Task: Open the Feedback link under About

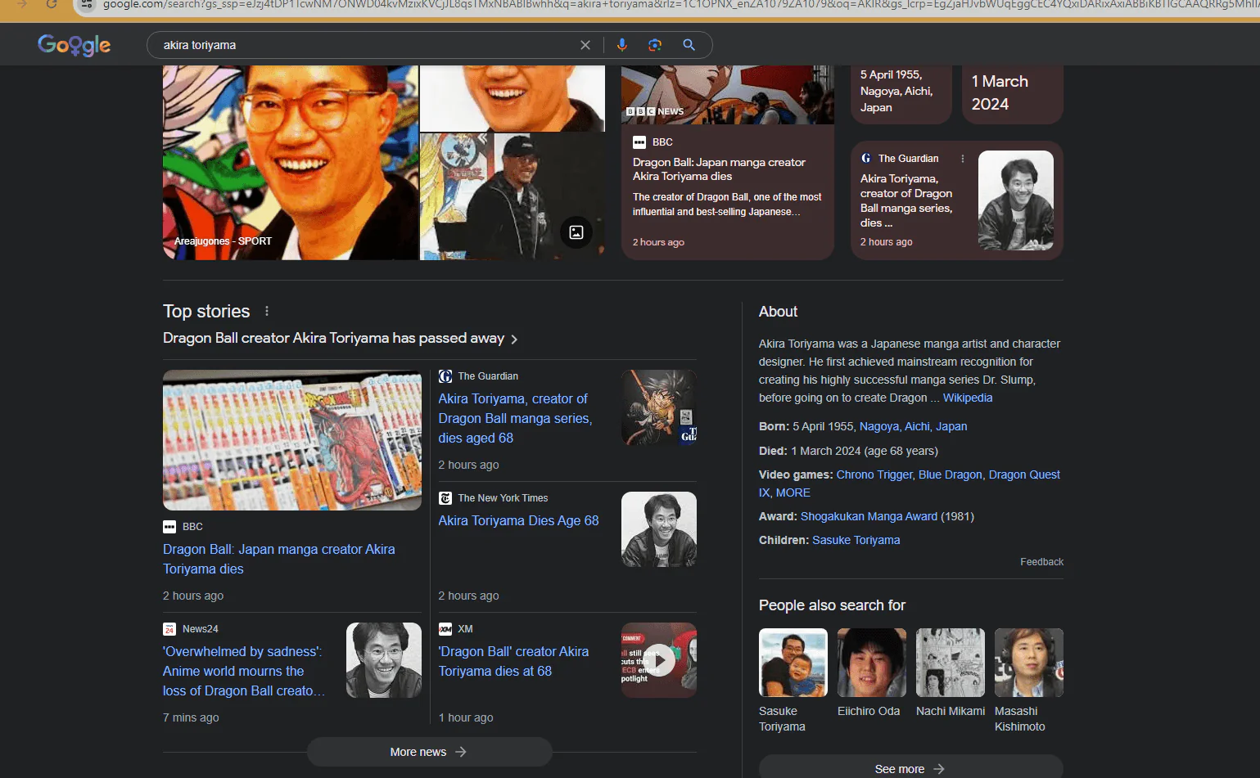Action: 1041,562
